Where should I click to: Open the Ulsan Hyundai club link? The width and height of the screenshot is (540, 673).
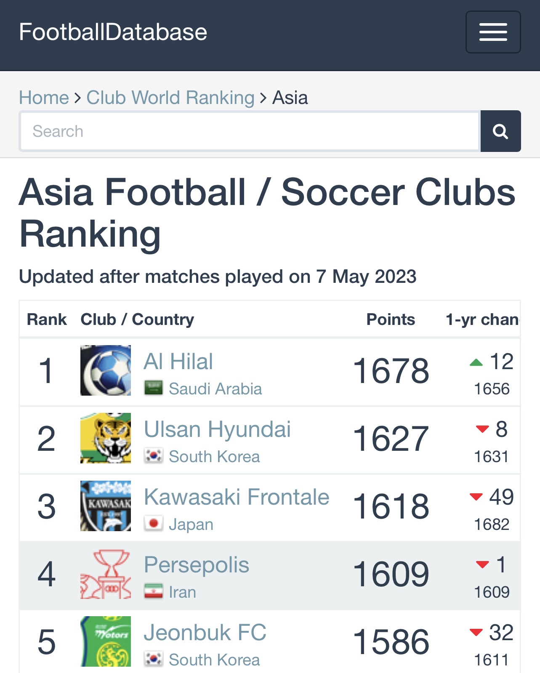pyautogui.click(x=217, y=429)
